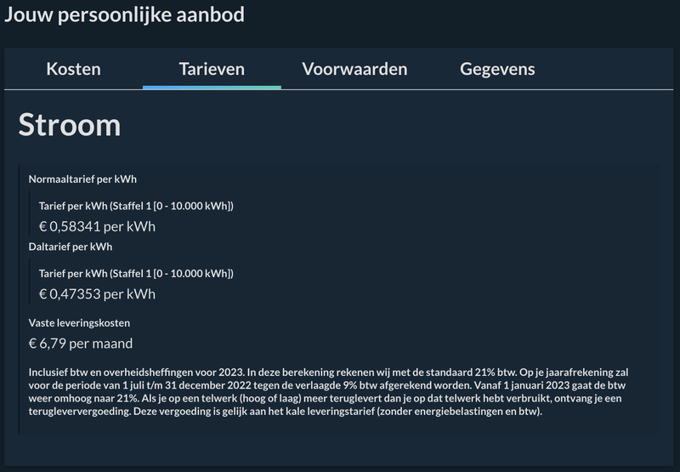This screenshot has height=472, width=680.
Task: Select the 'Vaste leveringskosten' label
Action: click(79, 323)
